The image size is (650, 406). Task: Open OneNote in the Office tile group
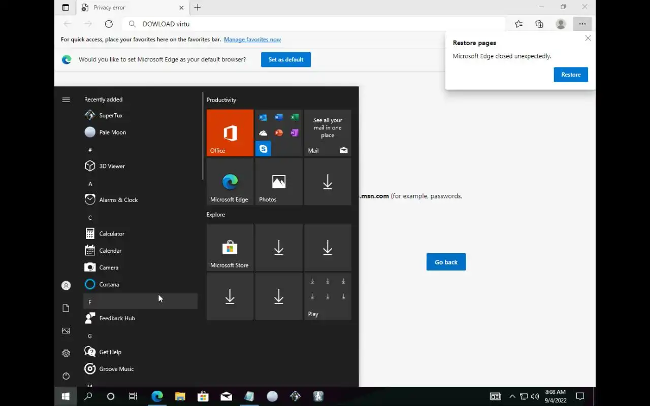[295, 133]
